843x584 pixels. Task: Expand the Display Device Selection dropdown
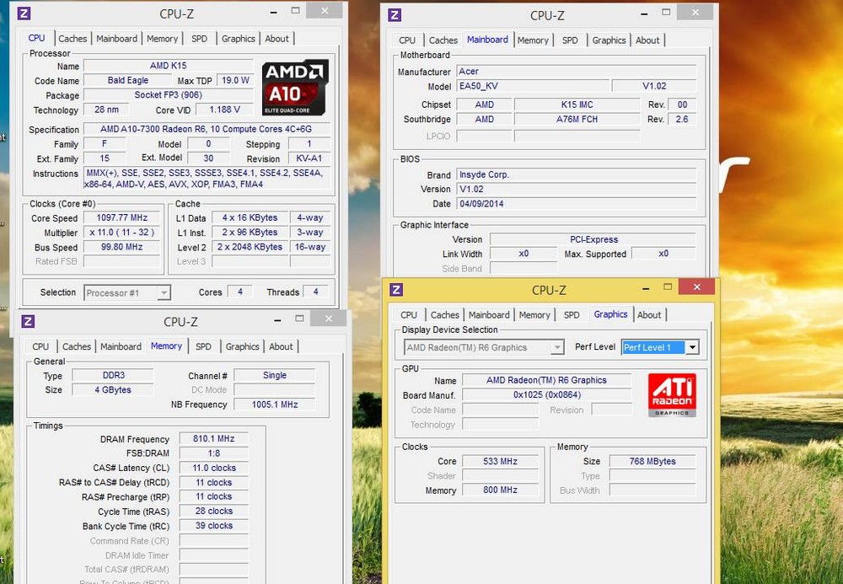pos(556,347)
